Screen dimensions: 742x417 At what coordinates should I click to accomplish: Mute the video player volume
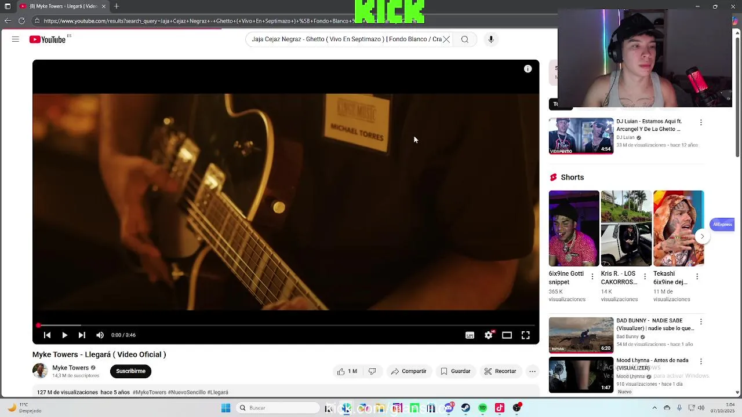(x=100, y=335)
